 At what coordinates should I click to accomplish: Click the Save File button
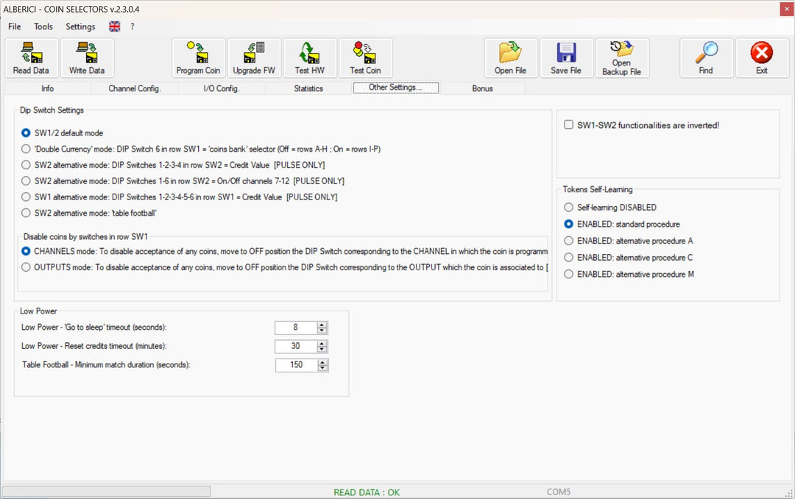tap(566, 57)
